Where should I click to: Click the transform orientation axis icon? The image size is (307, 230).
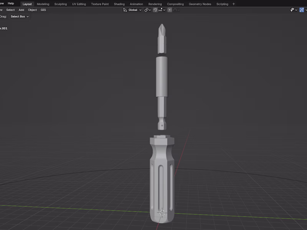tap(124, 10)
